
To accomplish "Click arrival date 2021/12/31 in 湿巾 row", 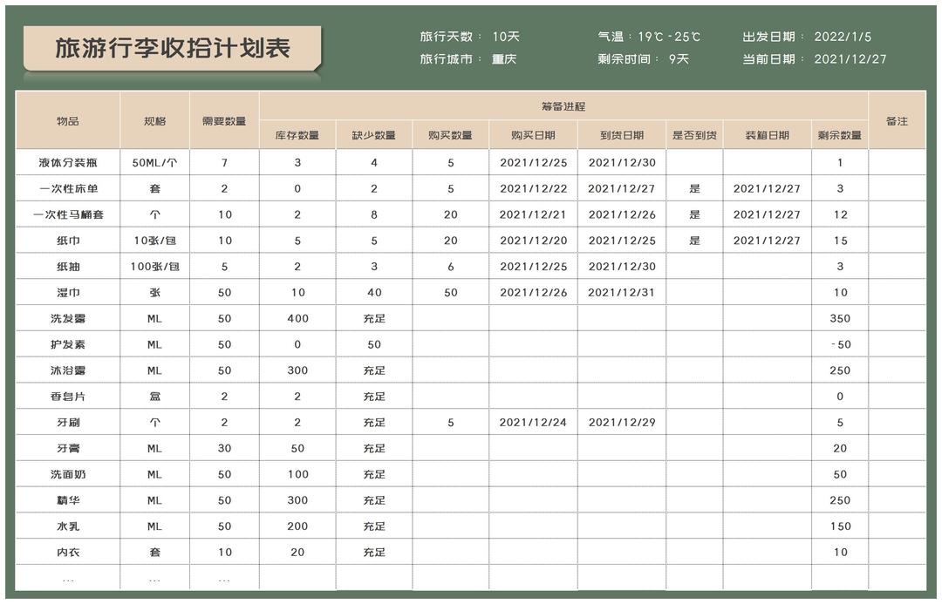I will pyautogui.click(x=622, y=292).
